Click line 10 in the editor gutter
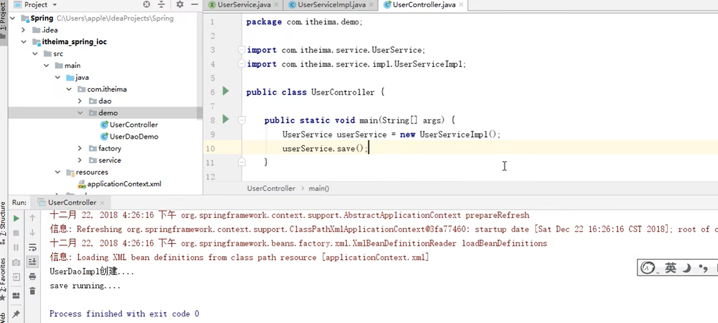718x323 pixels. click(210, 149)
